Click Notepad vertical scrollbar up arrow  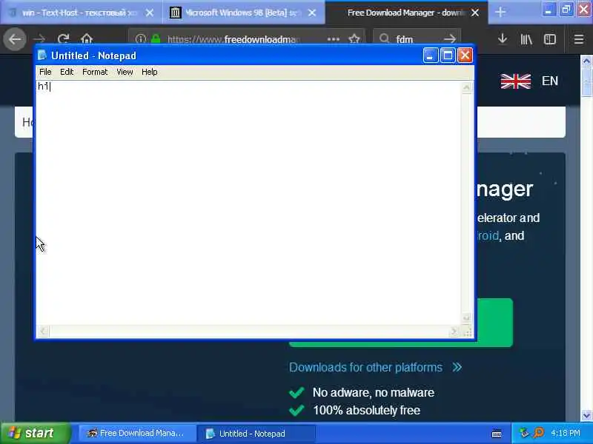click(x=466, y=87)
